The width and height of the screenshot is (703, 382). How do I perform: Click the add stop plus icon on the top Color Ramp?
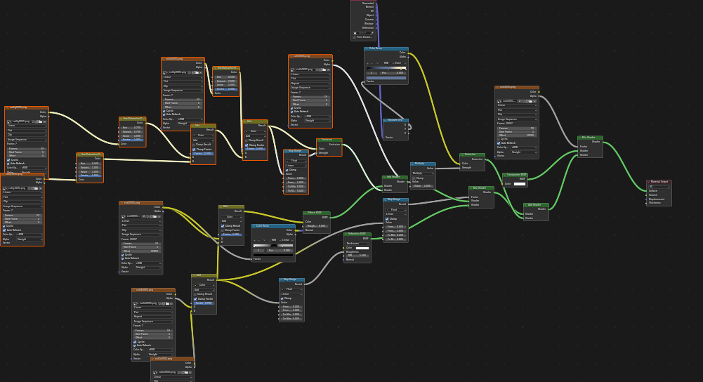(x=368, y=62)
